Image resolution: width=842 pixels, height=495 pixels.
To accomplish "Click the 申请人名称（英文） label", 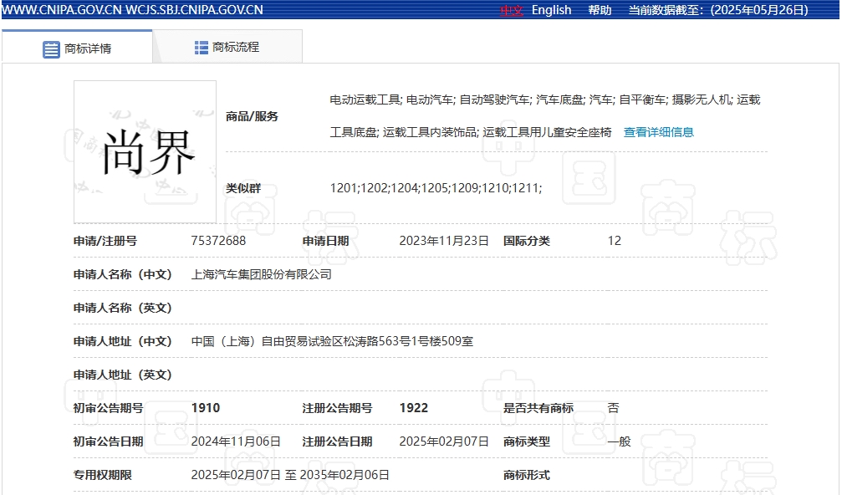I will (x=122, y=308).
